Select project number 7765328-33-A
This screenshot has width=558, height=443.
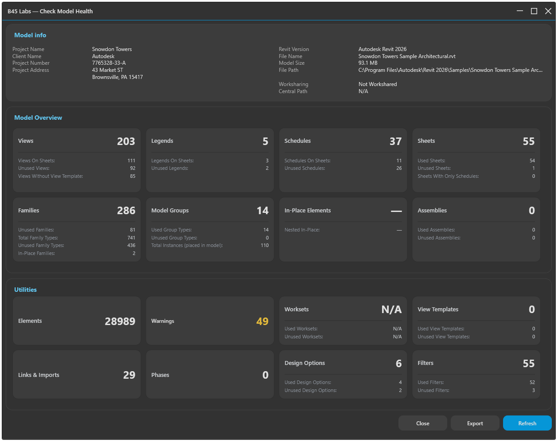(x=109, y=63)
